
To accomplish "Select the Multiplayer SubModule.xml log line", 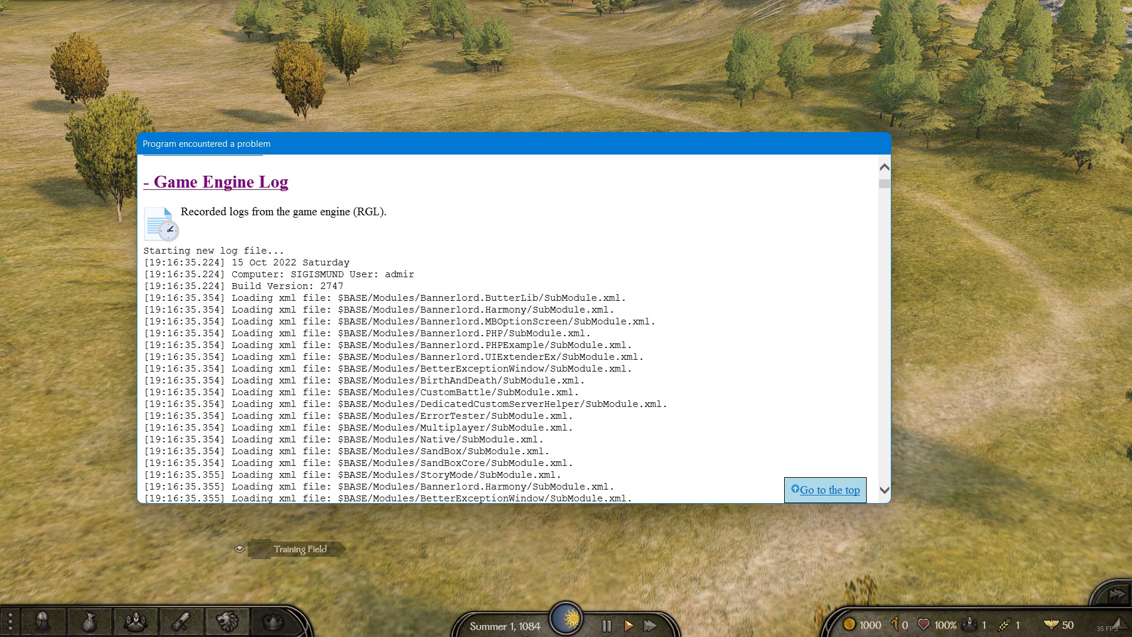I will (358, 428).
